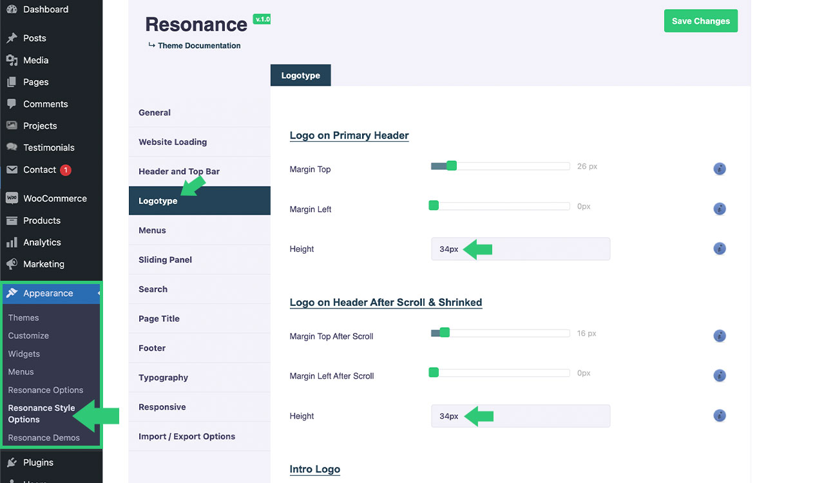Click the Media icon in sidebar
The height and width of the screenshot is (483, 815).
(12, 60)
